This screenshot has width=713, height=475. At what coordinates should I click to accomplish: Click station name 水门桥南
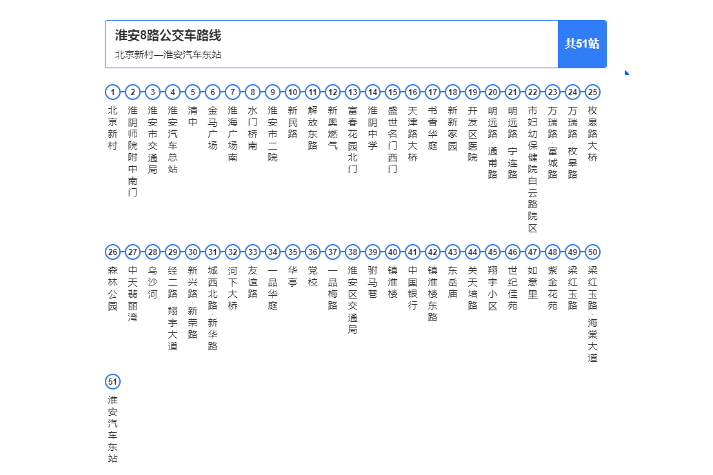click(253, 128)
